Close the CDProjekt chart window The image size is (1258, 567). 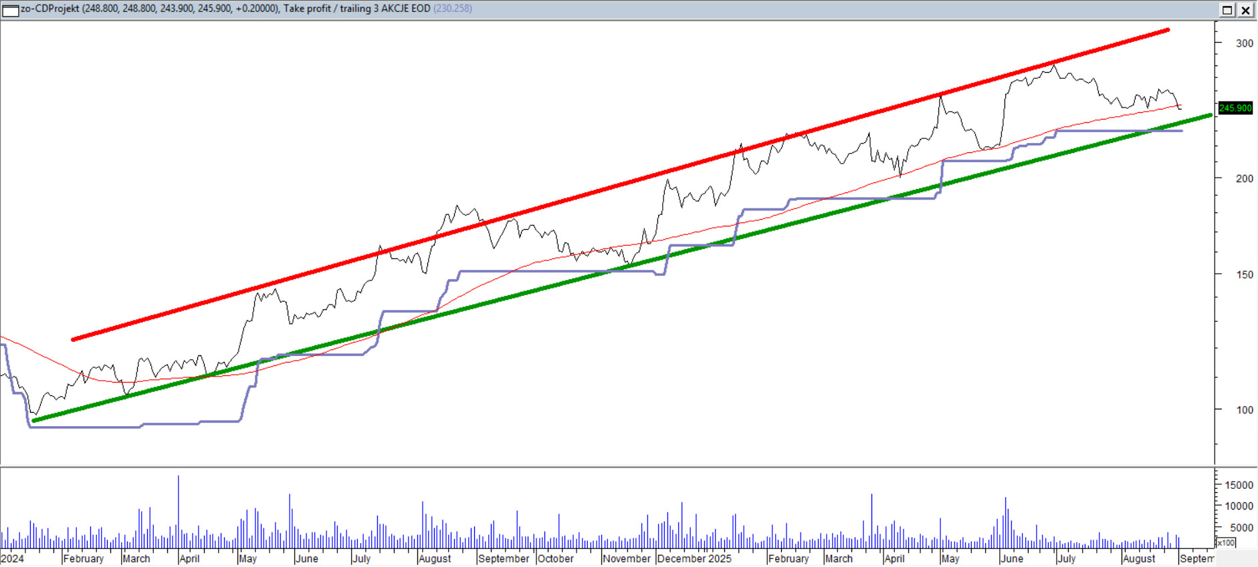tap(1246, 9)
